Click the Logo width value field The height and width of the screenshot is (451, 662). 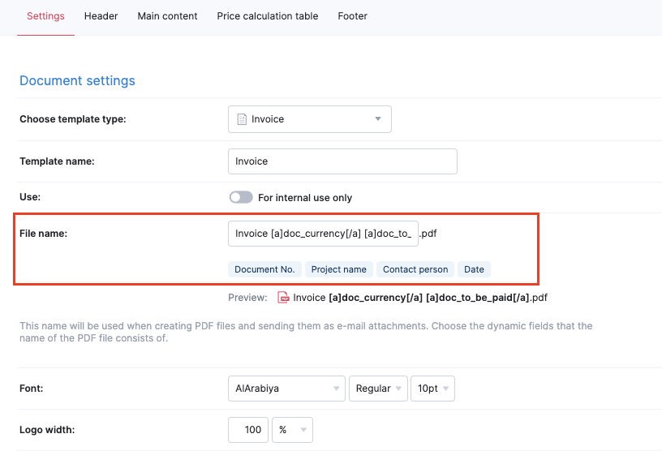pos(249,430)
